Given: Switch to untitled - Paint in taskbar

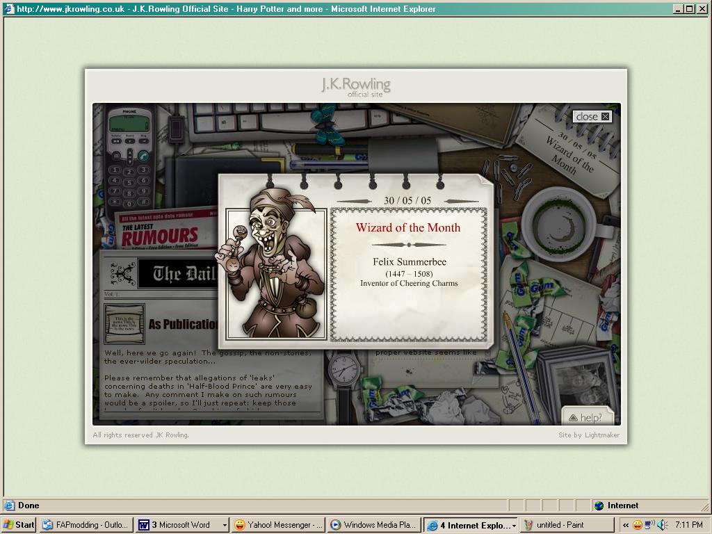Looking at the screenshot, I should (x=567, y=525).
